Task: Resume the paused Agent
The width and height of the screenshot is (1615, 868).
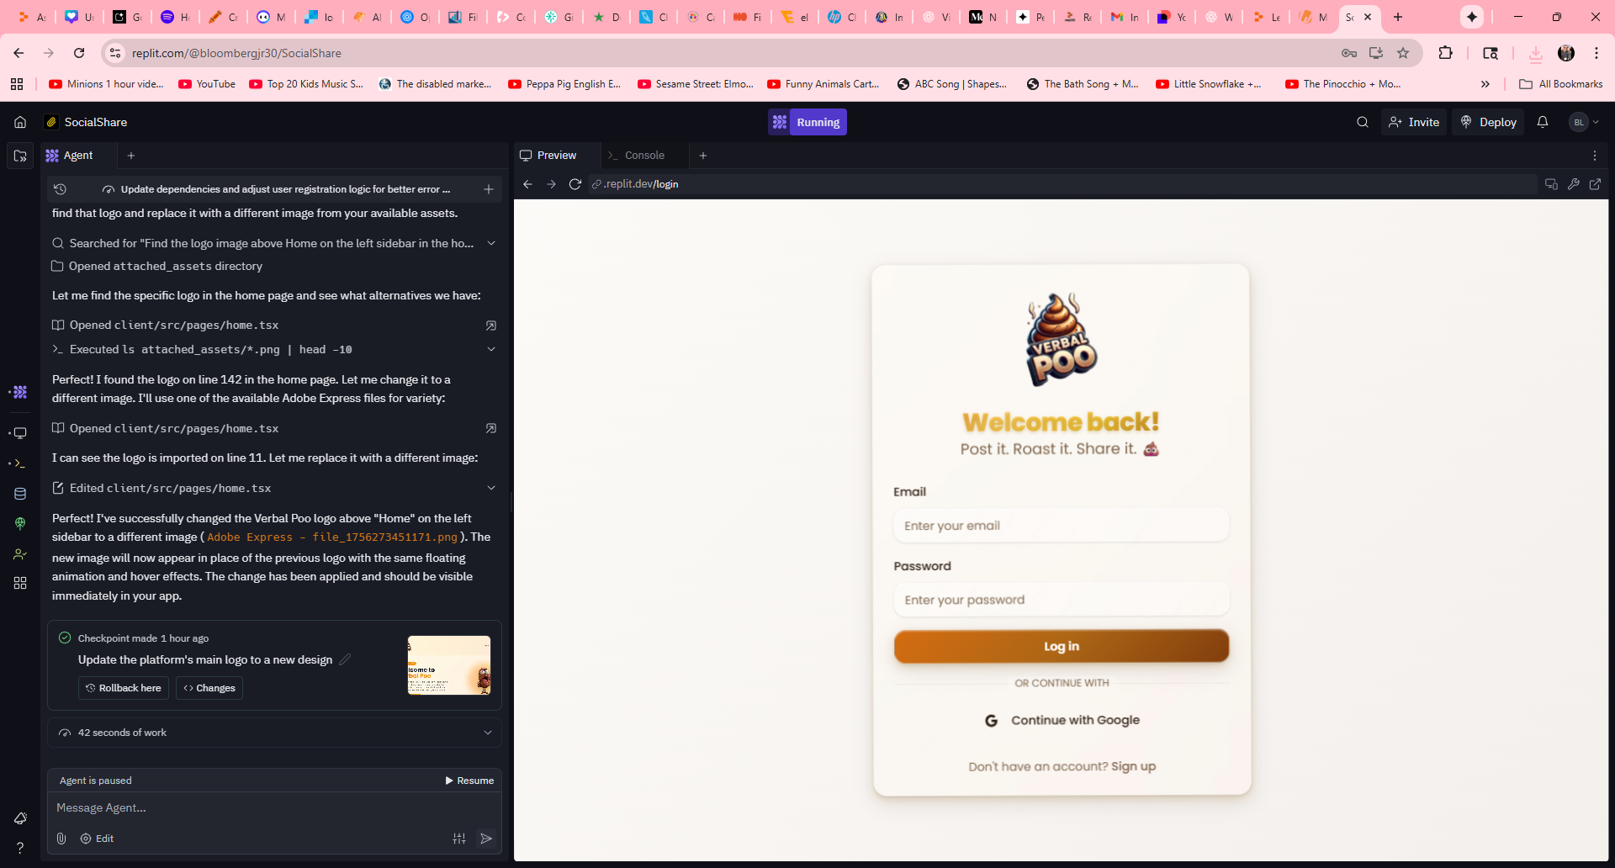Action: click(469, 781)
